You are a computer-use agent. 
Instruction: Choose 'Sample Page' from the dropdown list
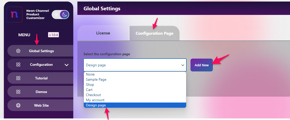click(x=96, y=80)
